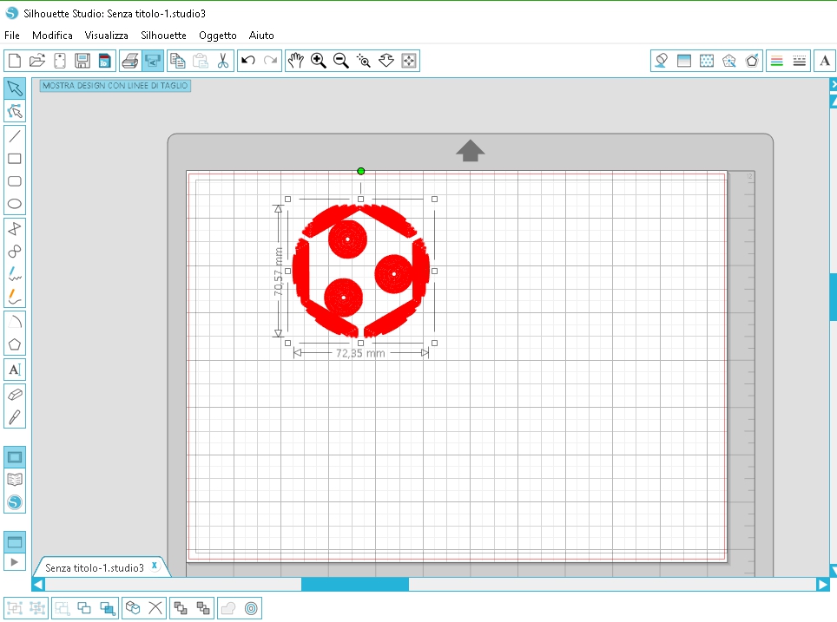Choose the zoom selection tool

click(x=364, y=61)
